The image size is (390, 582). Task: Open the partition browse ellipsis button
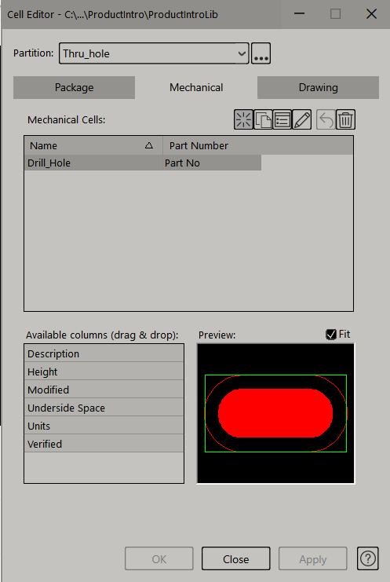tap(261, 53)
